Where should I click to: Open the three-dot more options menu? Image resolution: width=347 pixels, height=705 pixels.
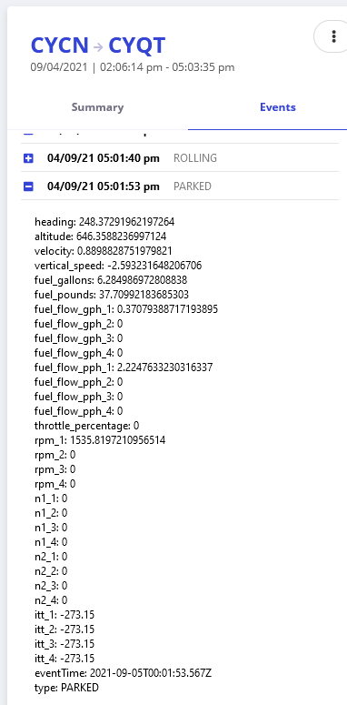tap(333, 36)
